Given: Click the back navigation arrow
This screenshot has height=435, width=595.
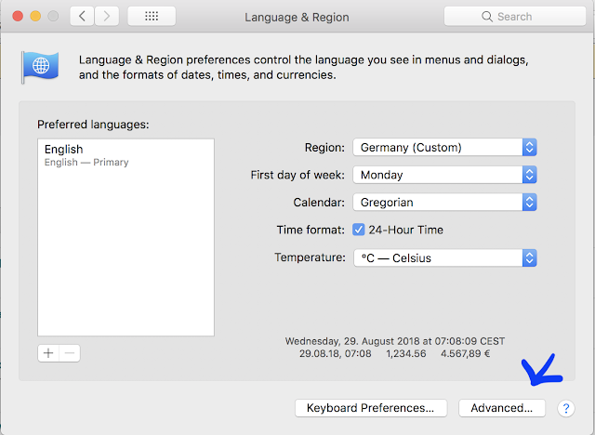Looking at the screenshot, I should (x=83, y=17).
